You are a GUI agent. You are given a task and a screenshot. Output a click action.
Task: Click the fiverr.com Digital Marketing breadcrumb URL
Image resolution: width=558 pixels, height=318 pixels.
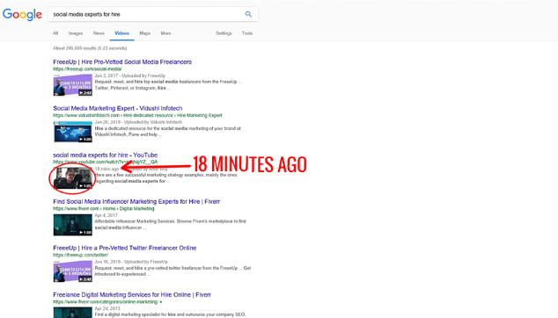[x=104, y=208]
